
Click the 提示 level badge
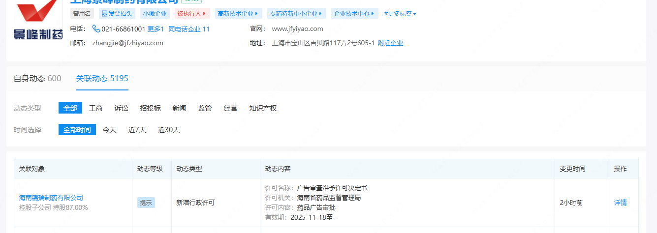[x=146, y=203]
